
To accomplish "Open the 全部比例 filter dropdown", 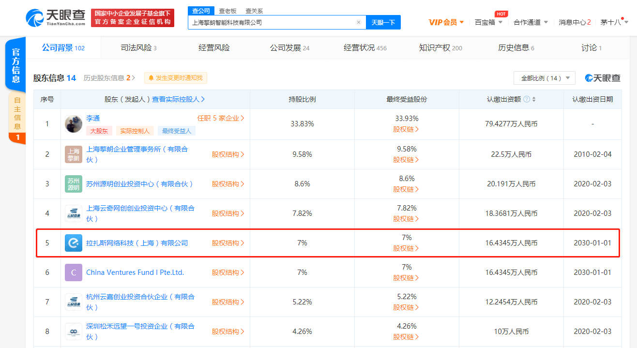I will tap(545, 78).
